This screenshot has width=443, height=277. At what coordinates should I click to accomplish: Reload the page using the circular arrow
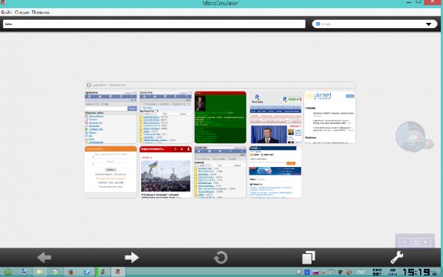coord(220,258)
